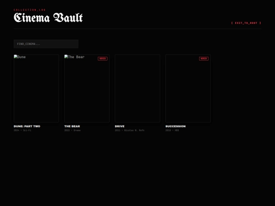275x206 pixels.
Task: Open the Succession poster card
Action: pyautogui.click(x=188, y=89)
